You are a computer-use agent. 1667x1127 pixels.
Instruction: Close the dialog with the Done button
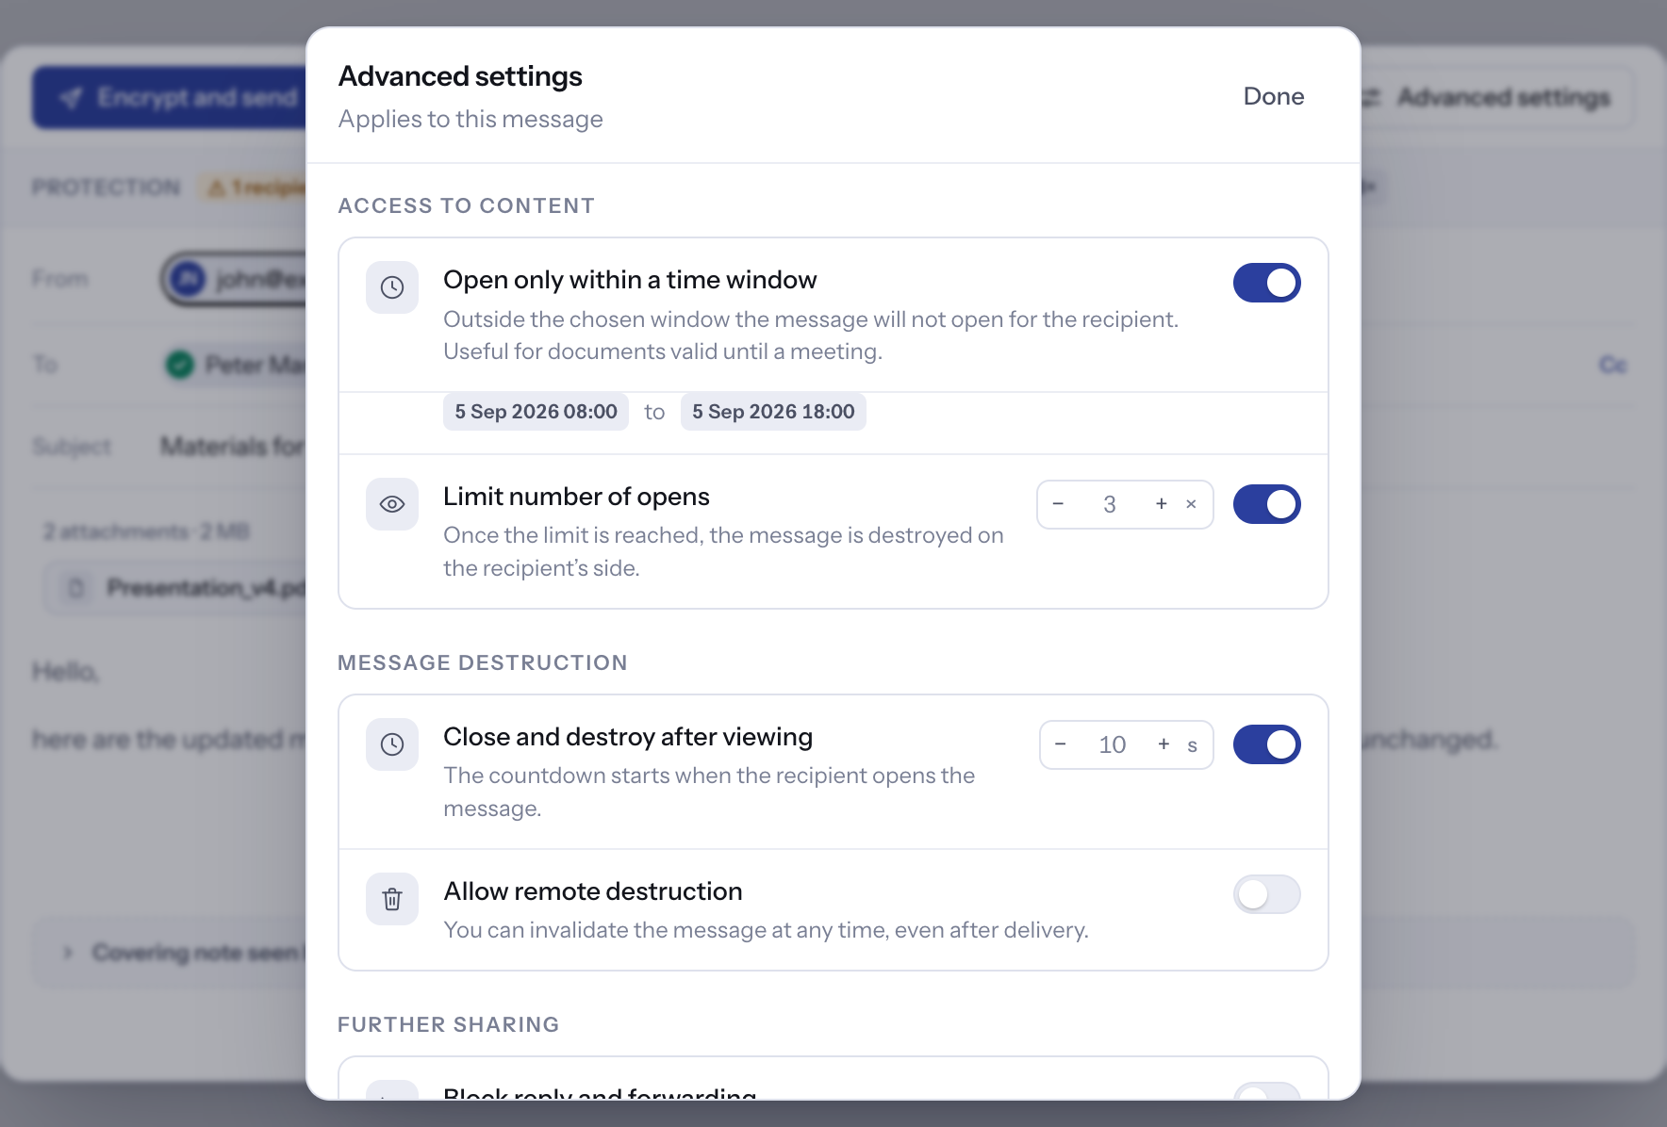(x=1274, y=96)
